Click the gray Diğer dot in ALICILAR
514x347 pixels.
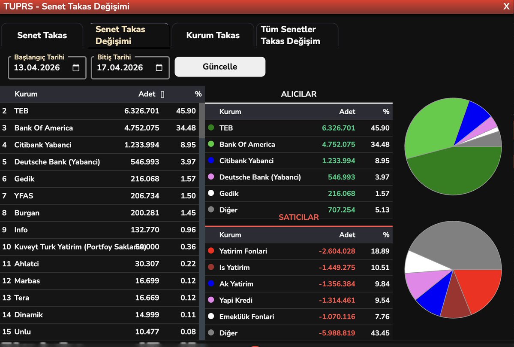211,210
